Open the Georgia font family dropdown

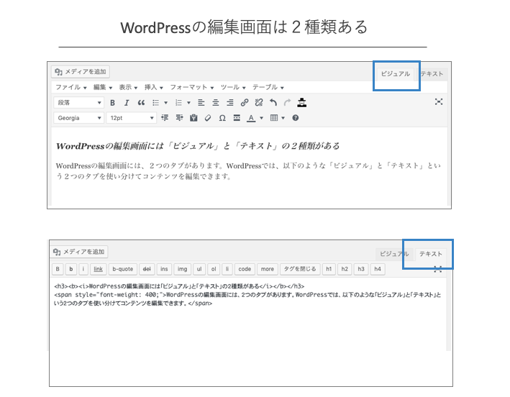pyautogui.click(x=78, y=118)
